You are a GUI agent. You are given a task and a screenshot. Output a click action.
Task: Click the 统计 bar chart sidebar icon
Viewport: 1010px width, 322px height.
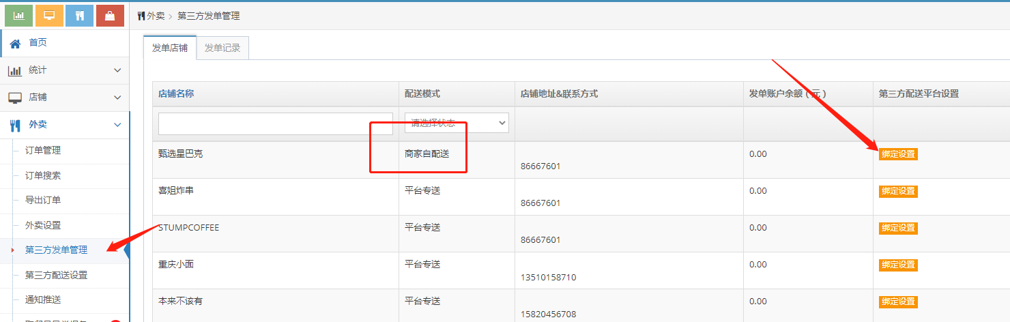point(15,70)
